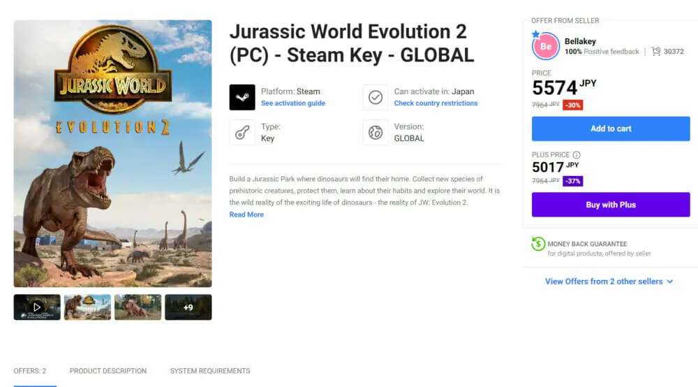The height and width of the screenshot is (387, 698).
Task: Click the money back guarantee icon
Action: click(x=538, y=244)
